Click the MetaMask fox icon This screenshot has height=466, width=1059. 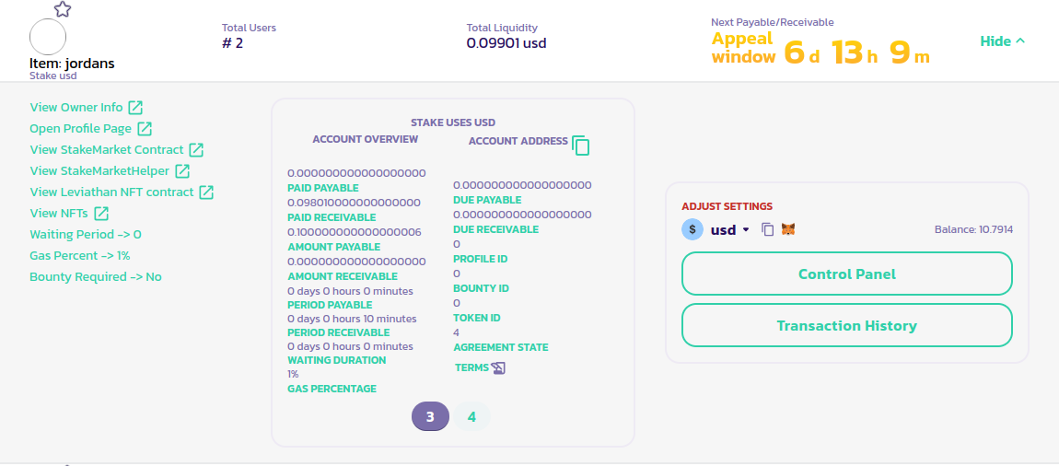tap(788, 229)
